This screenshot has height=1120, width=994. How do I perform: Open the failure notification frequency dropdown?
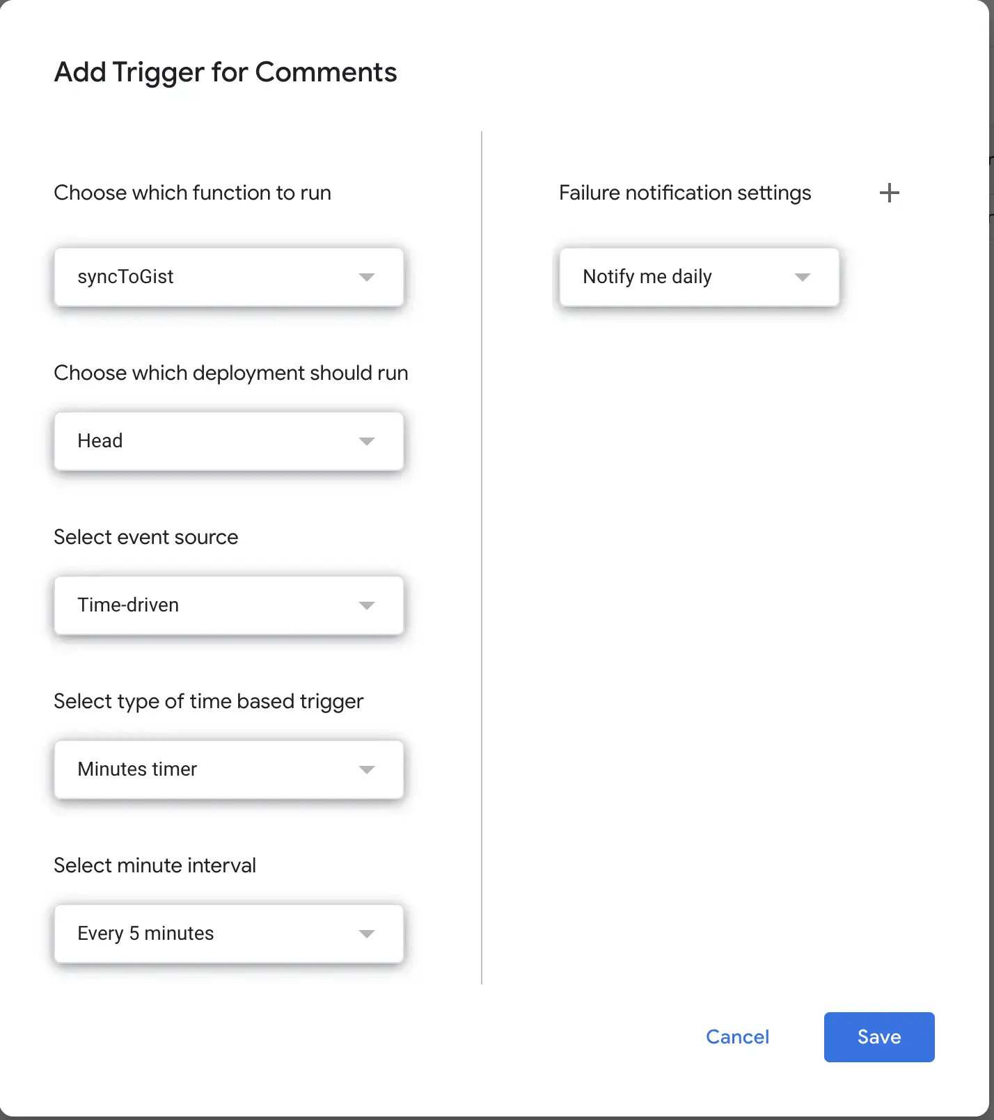[698, 277]
